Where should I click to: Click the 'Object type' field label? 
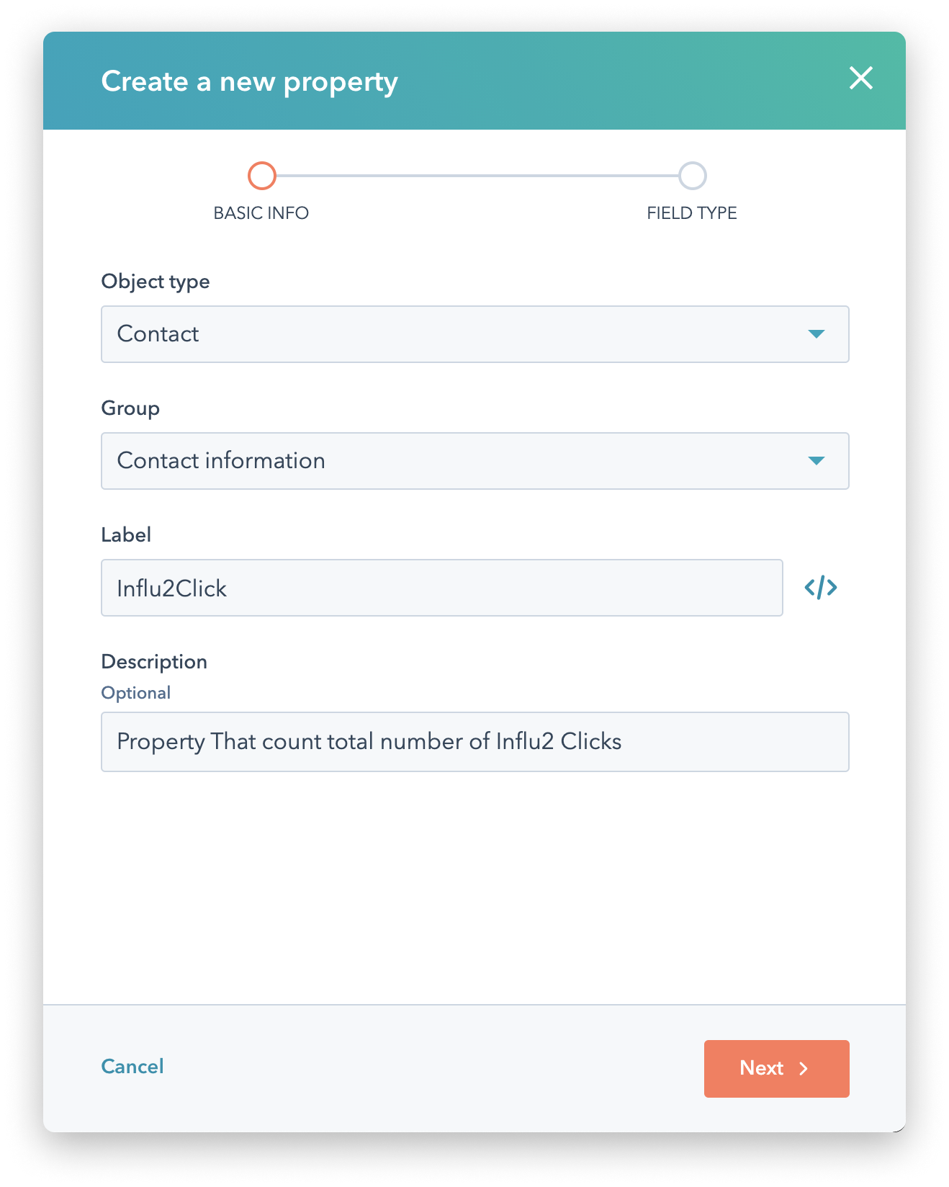point(156,282)
